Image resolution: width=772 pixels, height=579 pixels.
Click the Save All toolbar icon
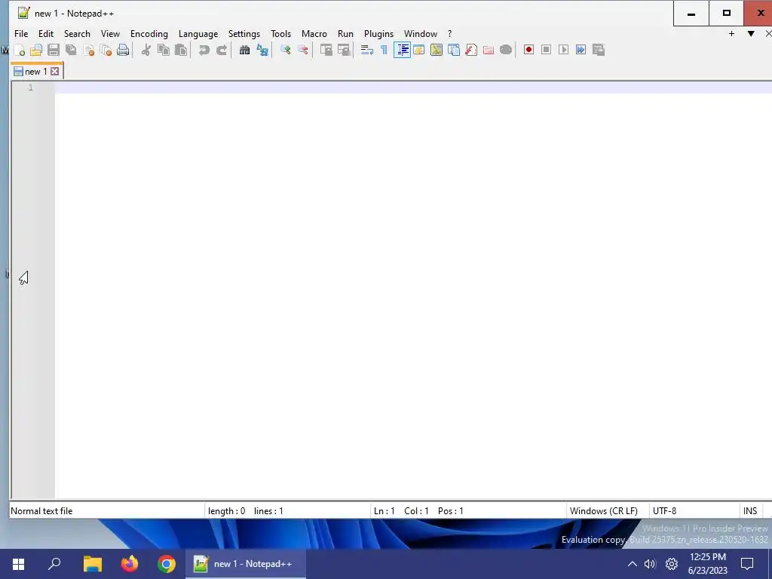pos(71,50)
